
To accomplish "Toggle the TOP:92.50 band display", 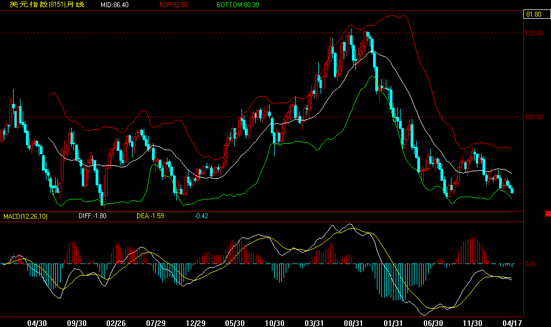I will point(173,7).
